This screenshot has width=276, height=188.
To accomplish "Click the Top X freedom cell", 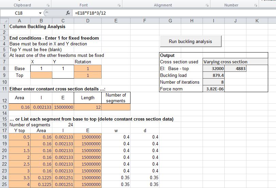I will point(41,75).
